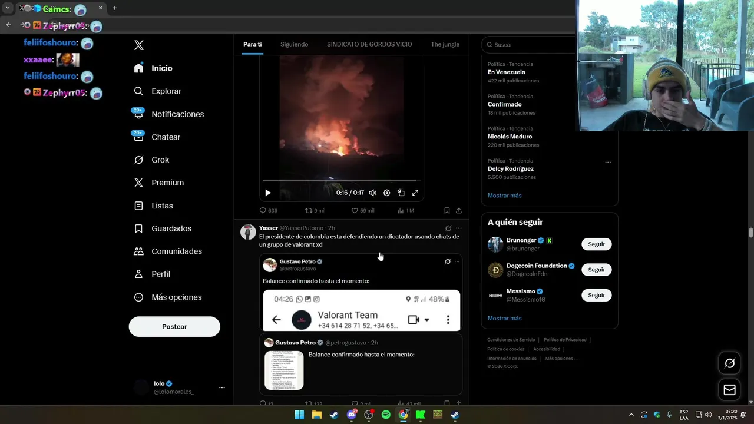Open Yasser's profile avatar
Image resolution: width=754 pixels, height=424 pixels.
tap(248, 232)
